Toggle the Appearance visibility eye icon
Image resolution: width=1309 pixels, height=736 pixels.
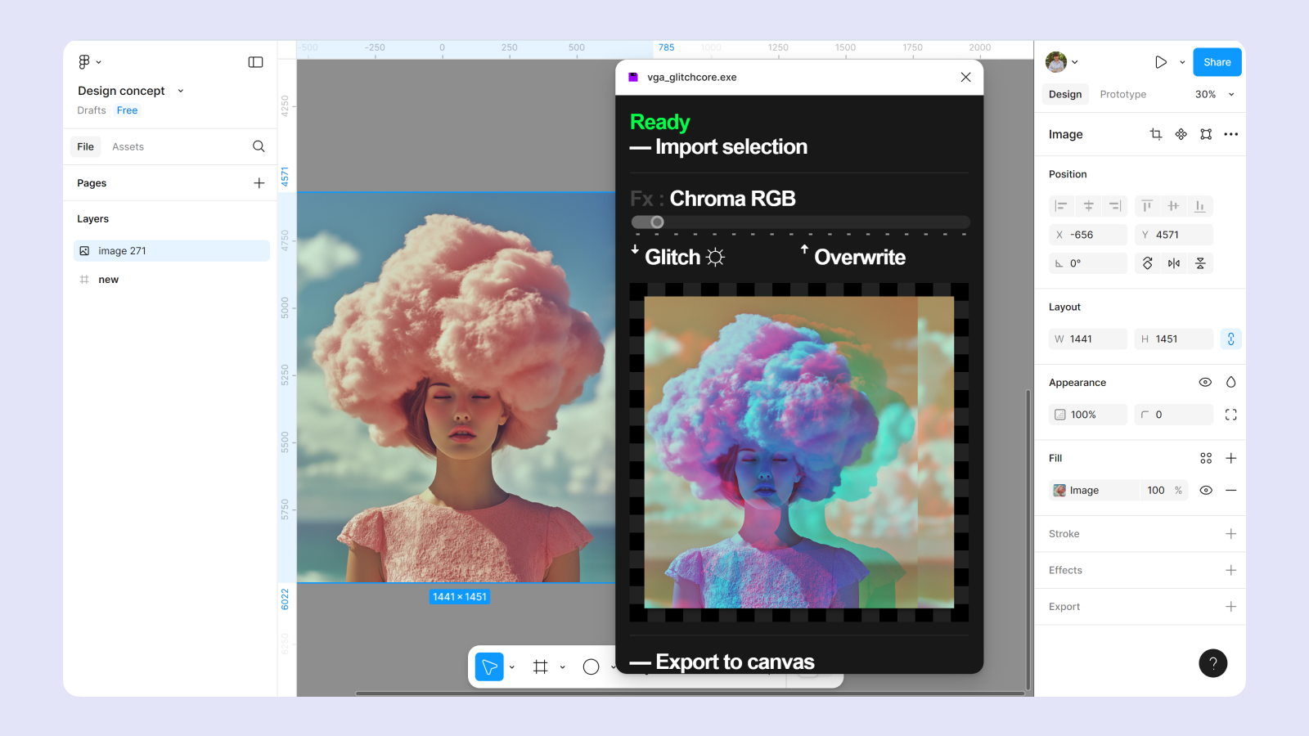(1205, 382)
